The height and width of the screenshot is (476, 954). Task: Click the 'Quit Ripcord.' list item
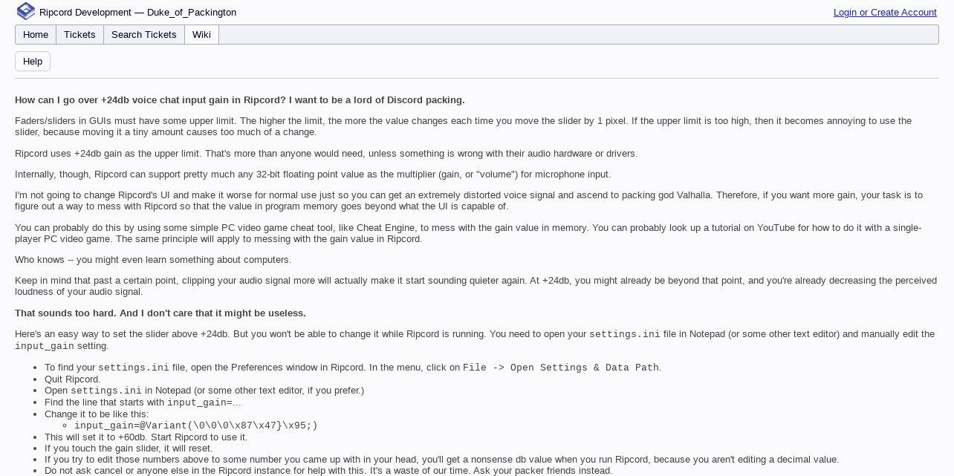72,379
